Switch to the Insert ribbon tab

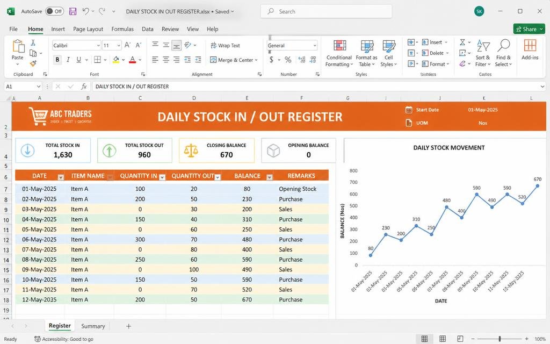(x=58, y=29)
